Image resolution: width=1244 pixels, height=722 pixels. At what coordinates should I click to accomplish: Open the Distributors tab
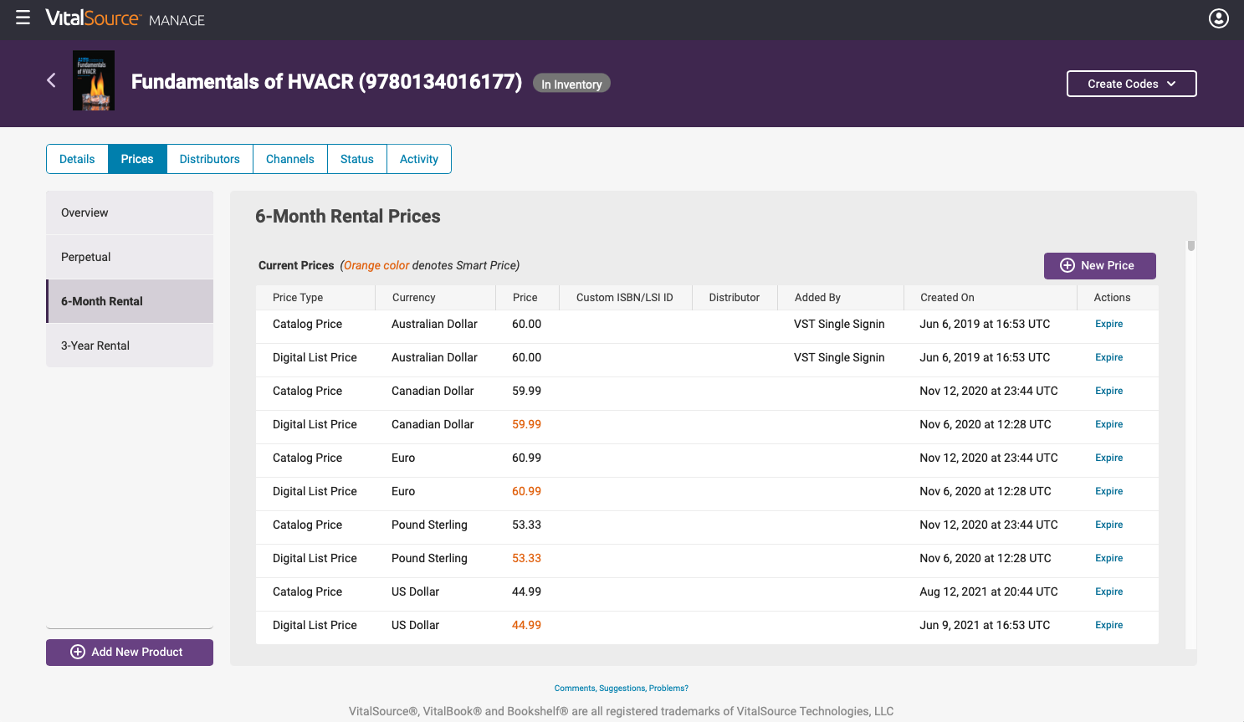[x=210, y=159]
